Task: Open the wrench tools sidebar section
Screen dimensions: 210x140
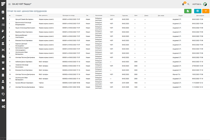Action: [x=3, y=37]
